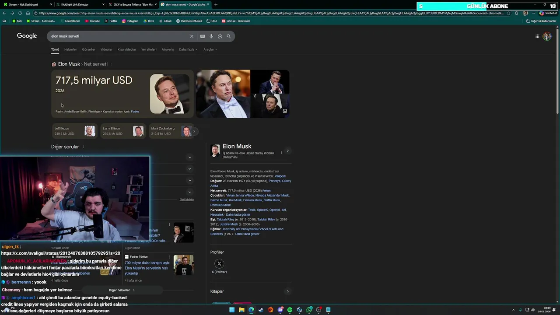Open more options next to Net serveti
Viewport: 560px width, 315px height.
pyautogui.click(x=111, y=64)
